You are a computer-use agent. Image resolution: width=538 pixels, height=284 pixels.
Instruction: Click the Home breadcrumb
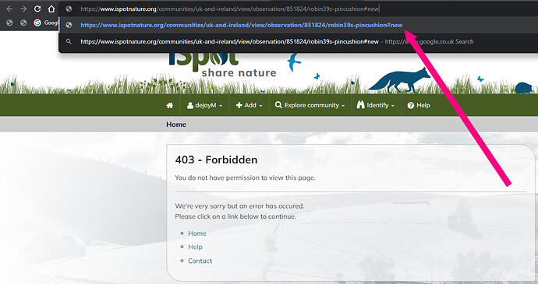click(x=176, y=124)
